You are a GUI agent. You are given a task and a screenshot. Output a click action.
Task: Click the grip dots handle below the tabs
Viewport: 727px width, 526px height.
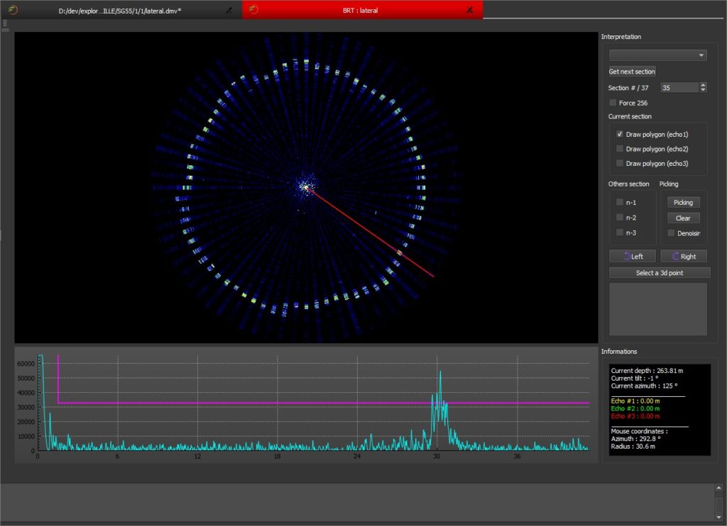click(x=5, y=23)
